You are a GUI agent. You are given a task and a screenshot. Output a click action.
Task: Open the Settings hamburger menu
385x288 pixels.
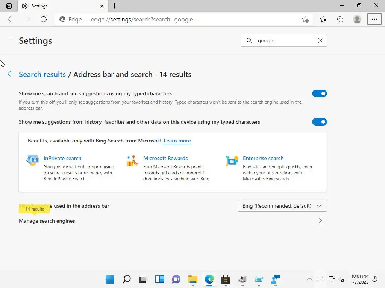(x=10, y=40)
